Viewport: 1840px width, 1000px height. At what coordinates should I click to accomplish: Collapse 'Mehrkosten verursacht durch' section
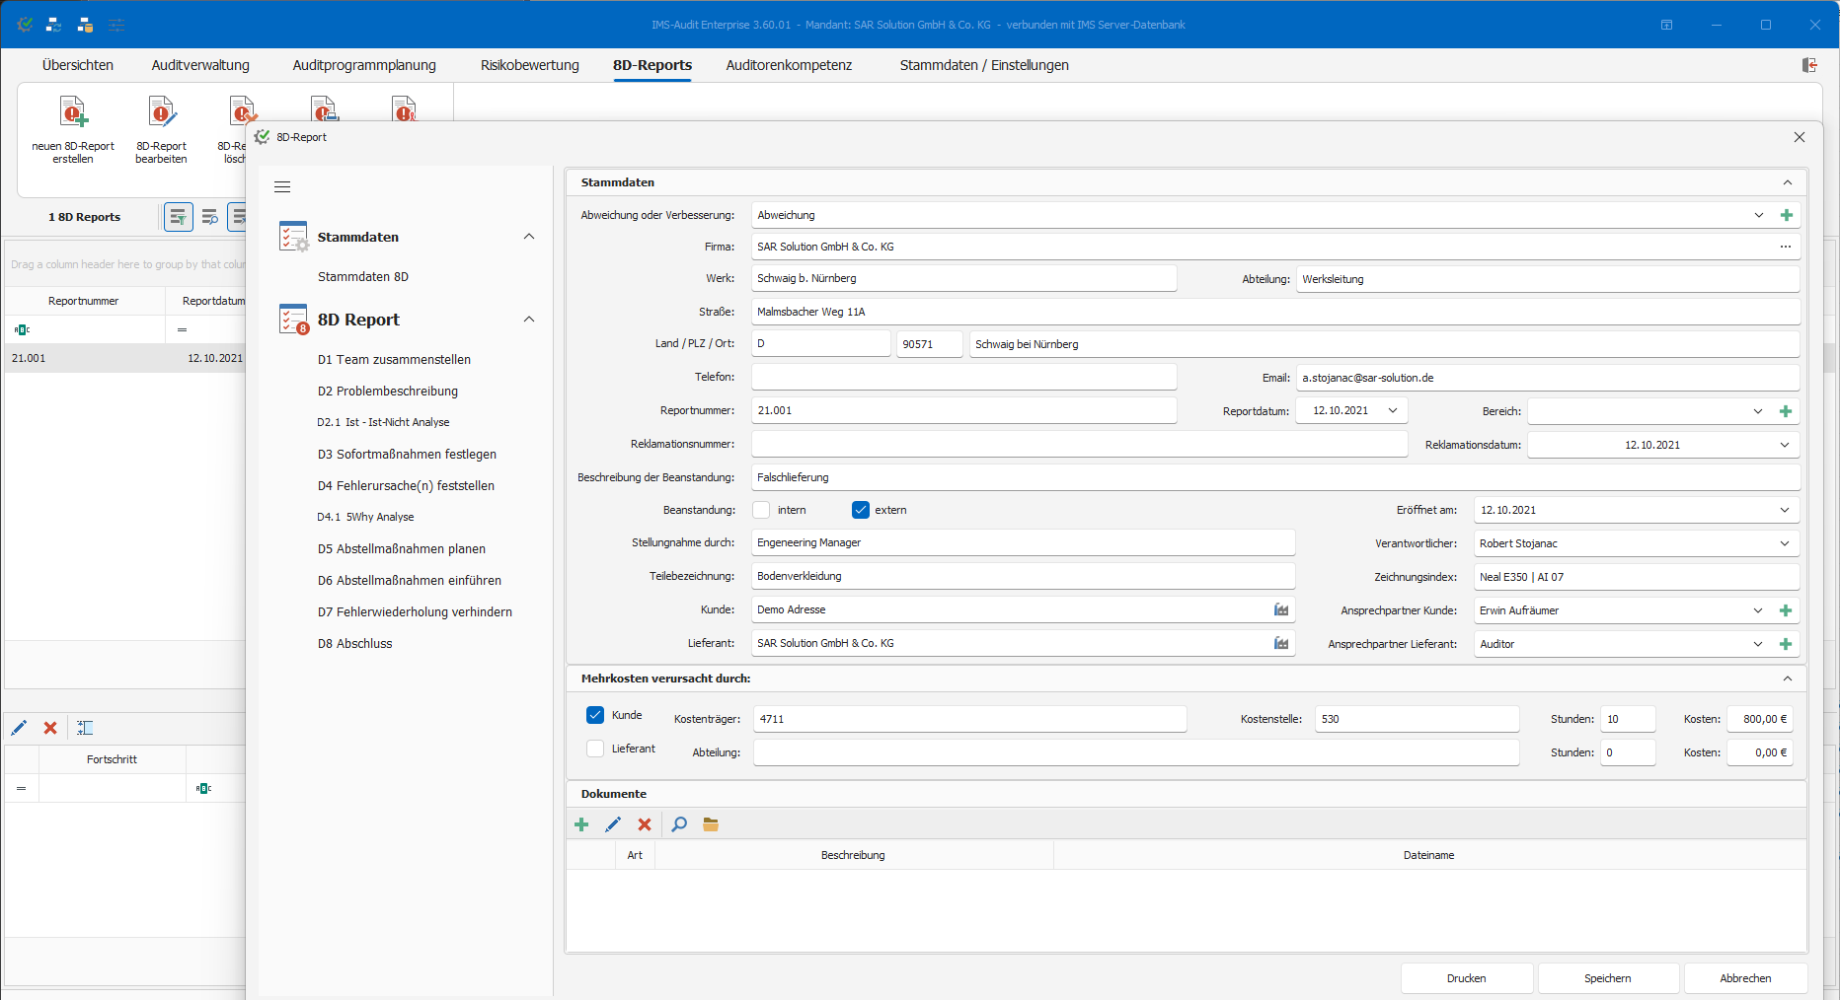coord(1788,679)
